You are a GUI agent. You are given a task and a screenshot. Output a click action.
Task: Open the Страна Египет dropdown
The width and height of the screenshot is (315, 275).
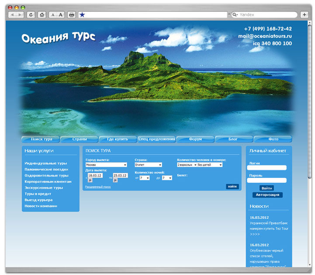click(x=148, y=165)
